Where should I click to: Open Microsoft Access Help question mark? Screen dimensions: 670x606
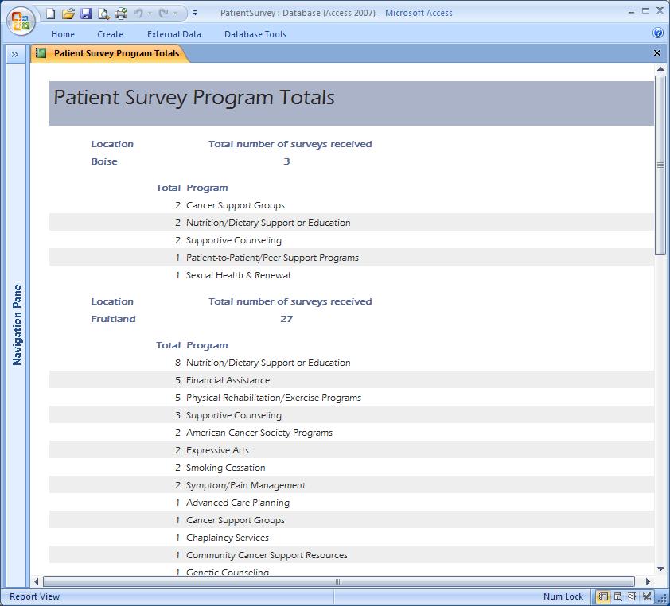coord(658,33)
